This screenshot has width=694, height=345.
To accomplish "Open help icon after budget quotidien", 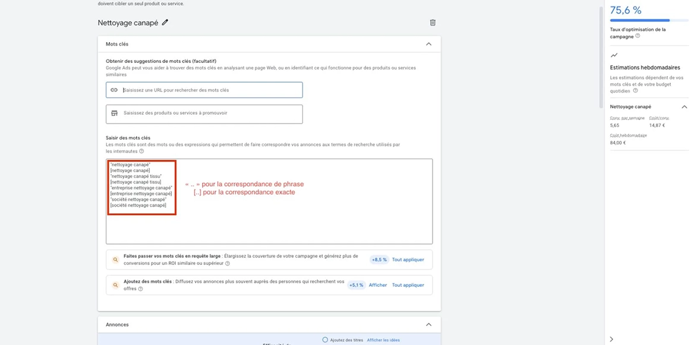I will 636,90.
